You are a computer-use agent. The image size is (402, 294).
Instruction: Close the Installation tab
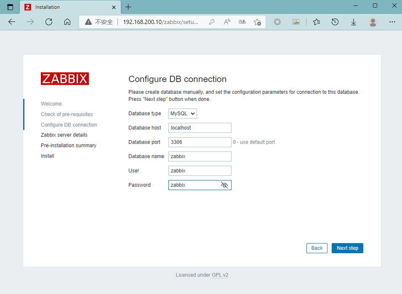point(114,8)
